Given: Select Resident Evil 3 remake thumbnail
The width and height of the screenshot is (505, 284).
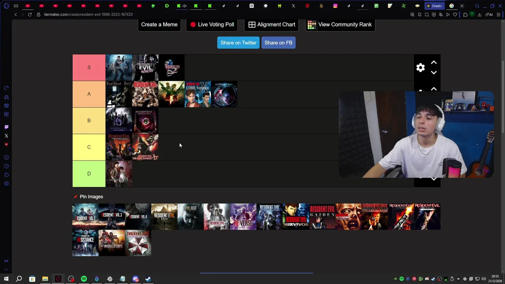Looking at the screenshot, I should pyautogui.click(x=112, y=217).
